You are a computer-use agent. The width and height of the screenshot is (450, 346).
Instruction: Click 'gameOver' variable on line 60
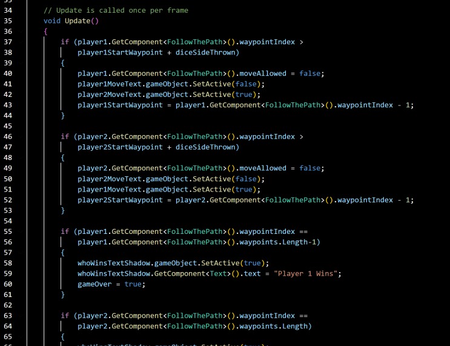94,284
